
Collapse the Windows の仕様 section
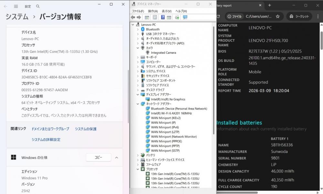(117, 158)
